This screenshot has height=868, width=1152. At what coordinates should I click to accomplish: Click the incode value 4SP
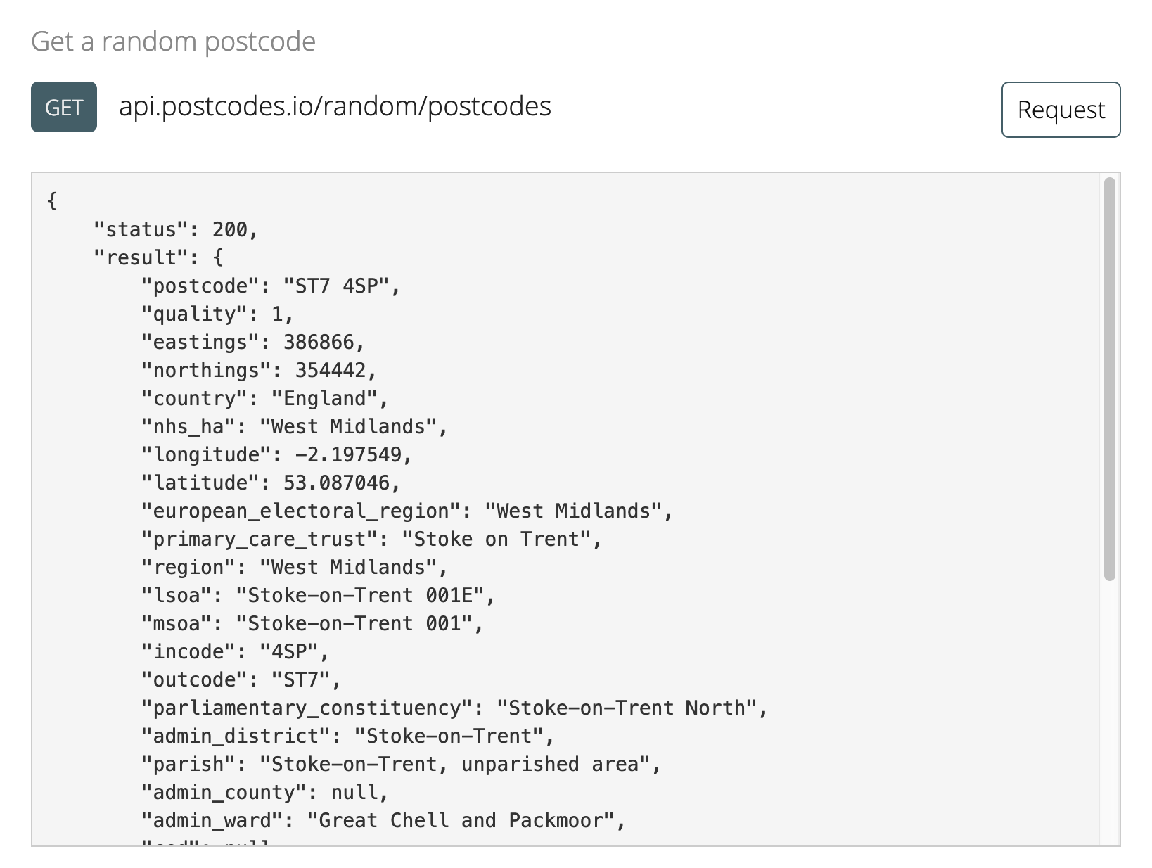(x=293, y=651)
